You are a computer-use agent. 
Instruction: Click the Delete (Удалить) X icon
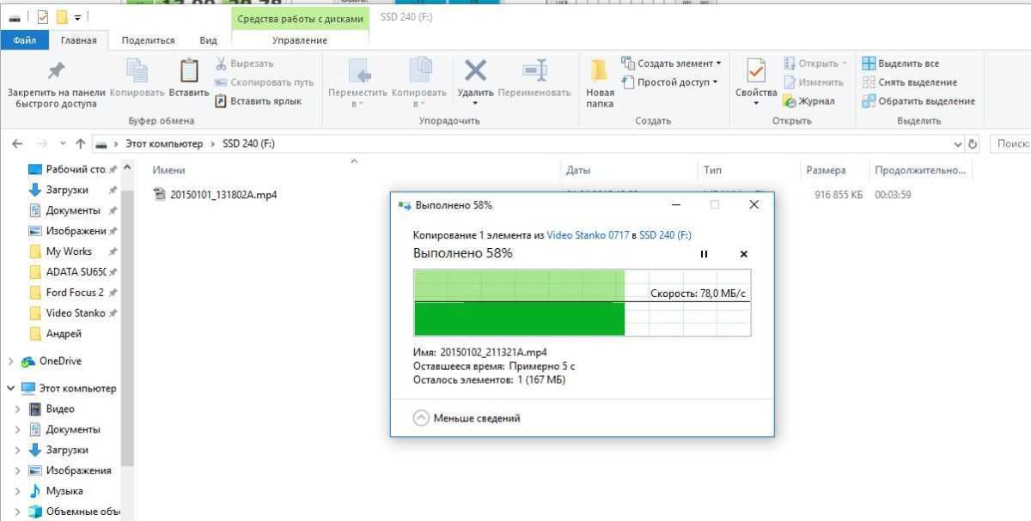475,70
